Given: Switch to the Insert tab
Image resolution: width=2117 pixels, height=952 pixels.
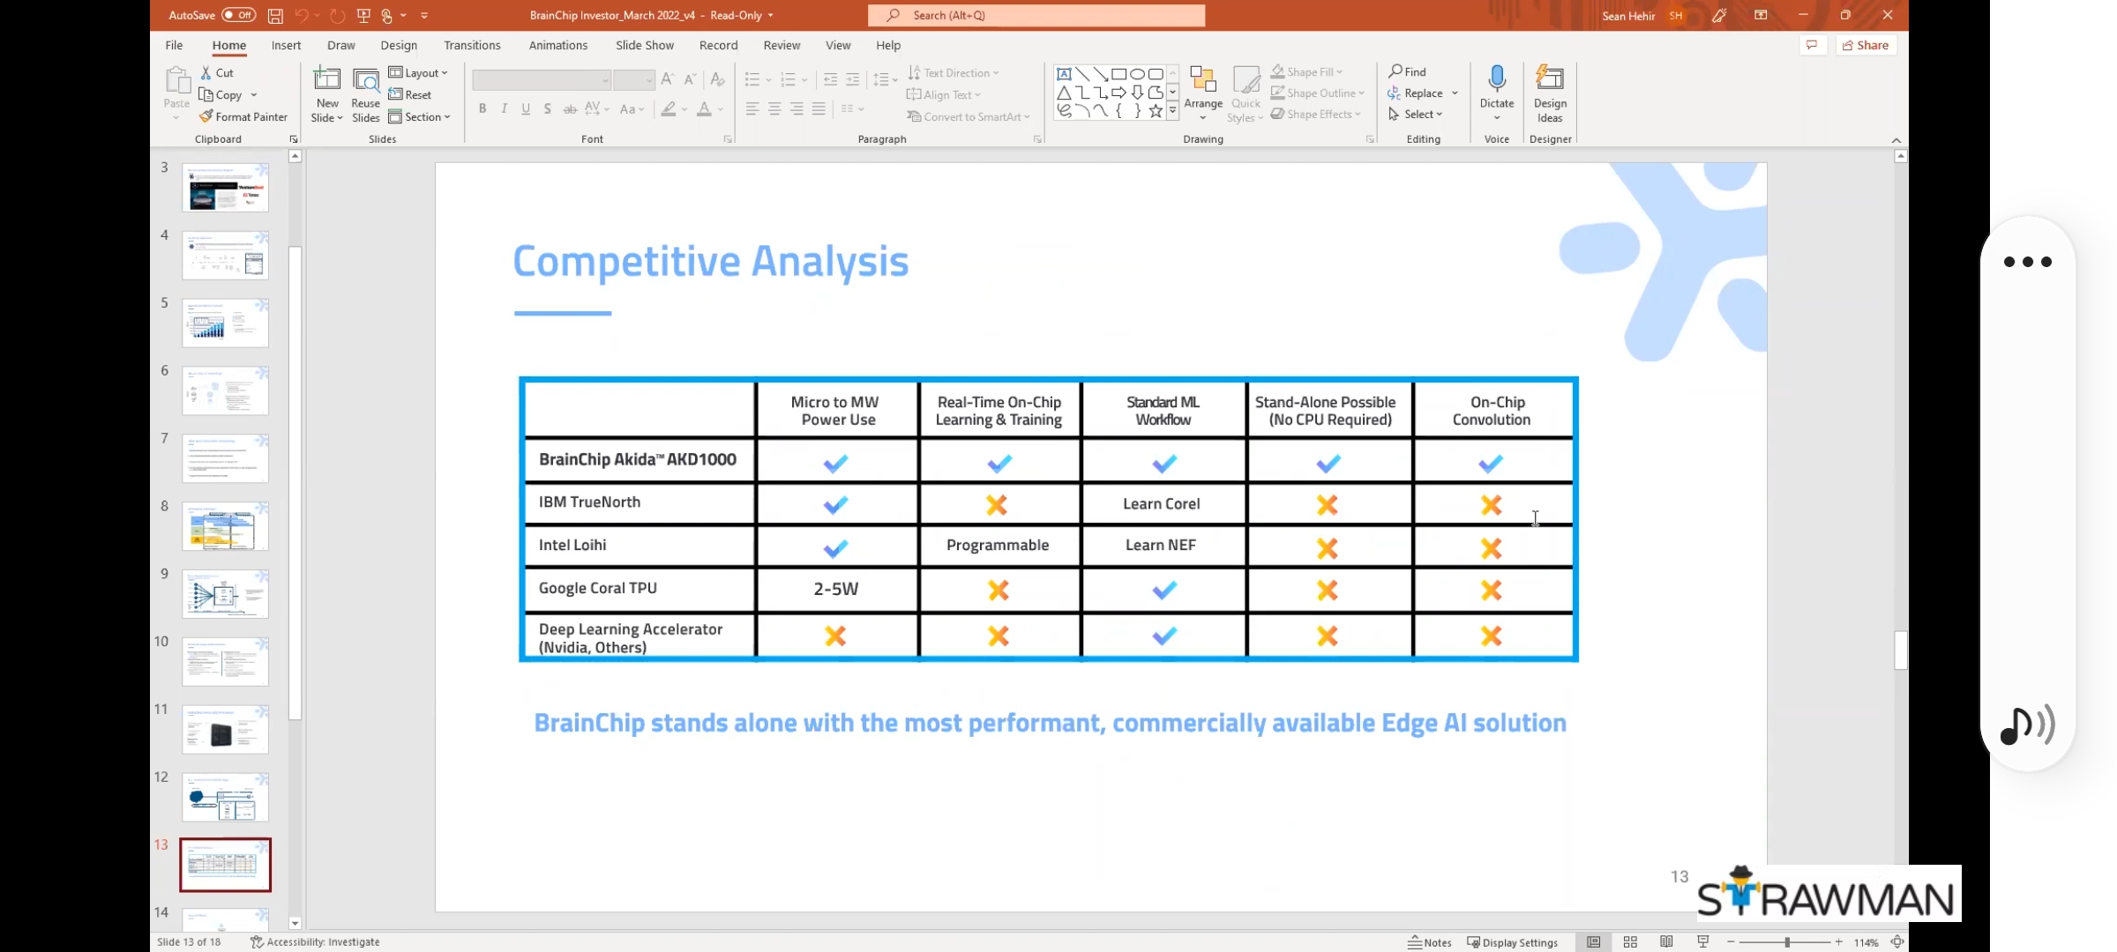Looking at the screenshot, I should pyautogui.click(x=286, y=45).
